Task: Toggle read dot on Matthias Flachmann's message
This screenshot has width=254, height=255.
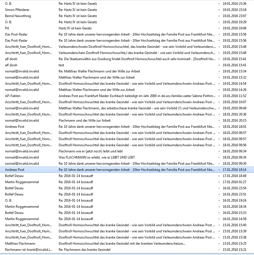Action: [219, 244]
